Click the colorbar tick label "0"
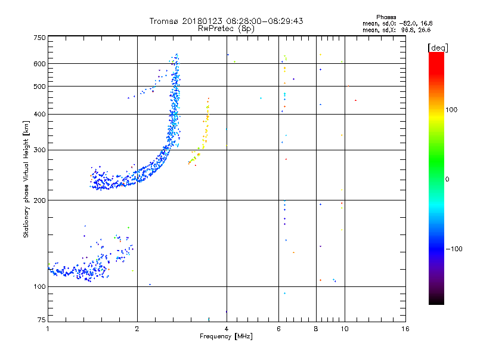Screen dimensions: 477x358 coord(447,180)
